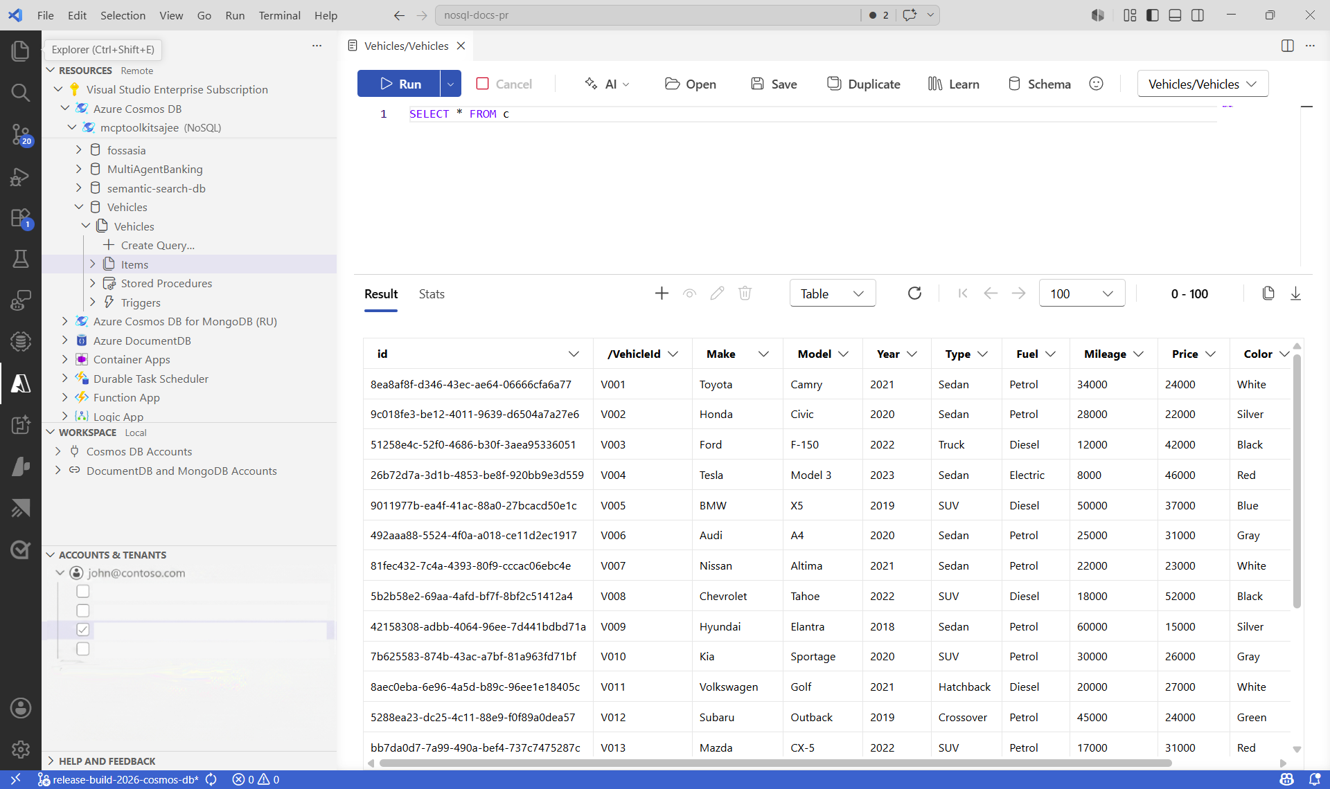Open the Selection menu
The width and height of the screenshot is (1330, 789).
(123, 15)
